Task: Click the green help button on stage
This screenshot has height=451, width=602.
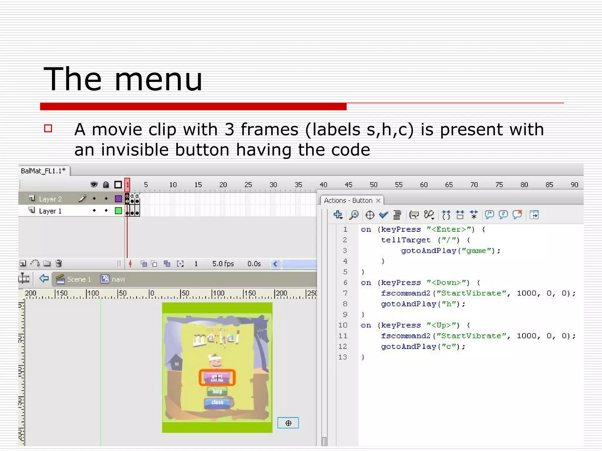Action: coord(217,391)
